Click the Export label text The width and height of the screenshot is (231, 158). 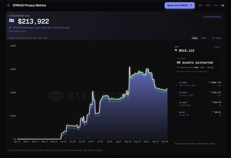click(x=218, y=38)
